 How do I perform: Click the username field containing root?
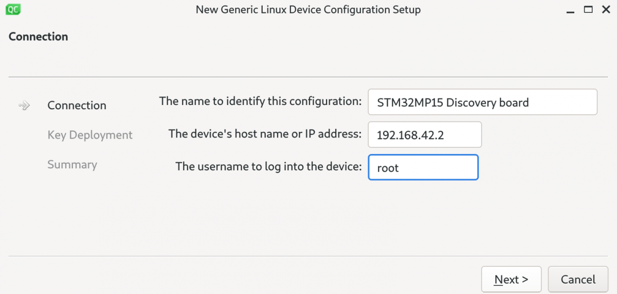coord(423,167)
